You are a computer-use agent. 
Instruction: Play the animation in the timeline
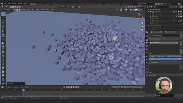[73, 87]
